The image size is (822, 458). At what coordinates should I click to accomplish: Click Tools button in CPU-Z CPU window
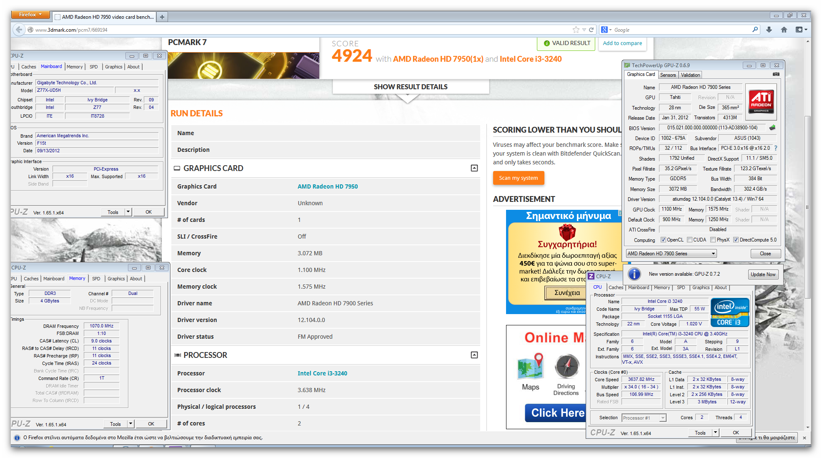point(700,433)
